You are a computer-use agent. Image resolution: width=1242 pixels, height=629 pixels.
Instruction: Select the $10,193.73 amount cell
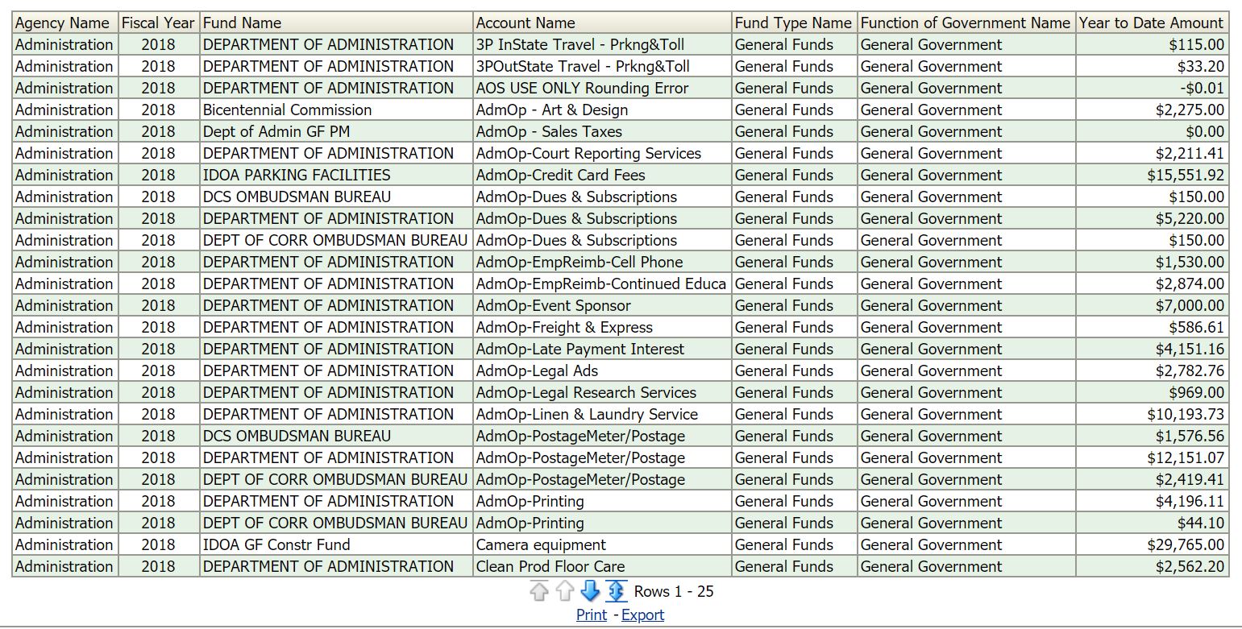pos(1152,414)
